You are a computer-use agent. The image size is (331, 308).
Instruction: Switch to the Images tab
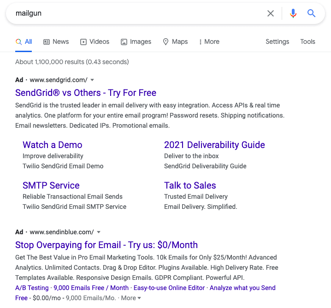pos(136,42)
